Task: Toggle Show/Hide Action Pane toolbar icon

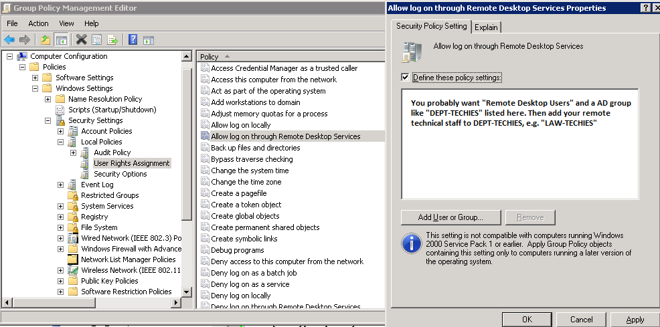Action: click(x=149, y=39)
